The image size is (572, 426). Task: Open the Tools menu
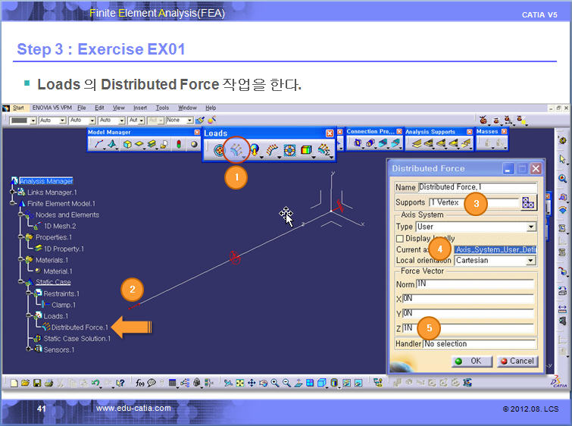click(x=162, y=108)
